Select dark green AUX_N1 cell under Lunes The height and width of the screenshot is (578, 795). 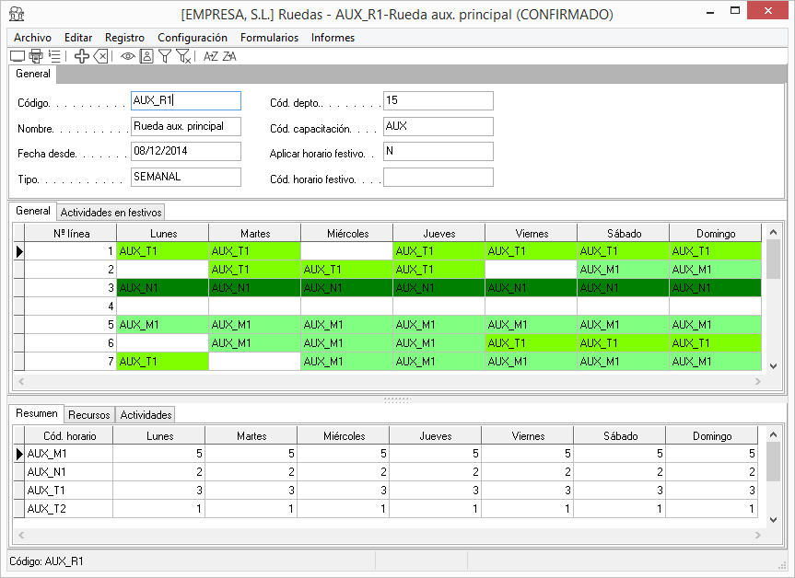[x=162, y=288]
